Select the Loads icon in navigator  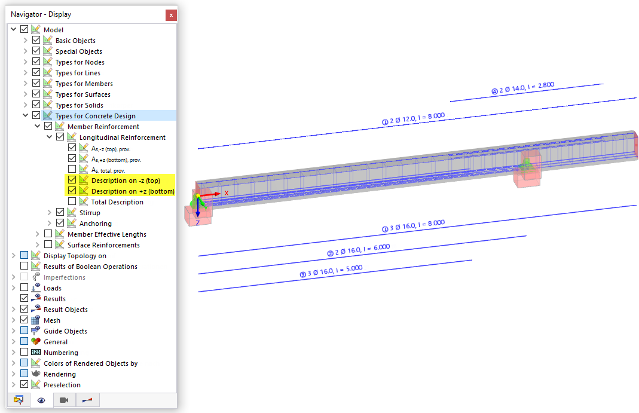click(x=35, y=287)
